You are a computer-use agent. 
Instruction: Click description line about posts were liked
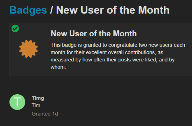point(113,60)
